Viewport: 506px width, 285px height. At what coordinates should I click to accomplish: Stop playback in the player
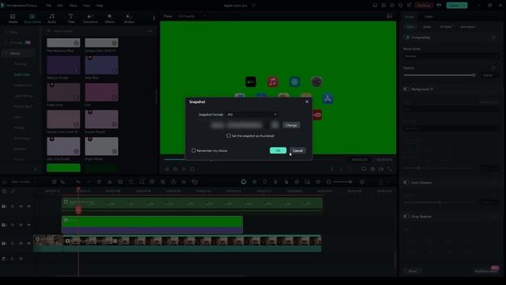tap(192, 169)
